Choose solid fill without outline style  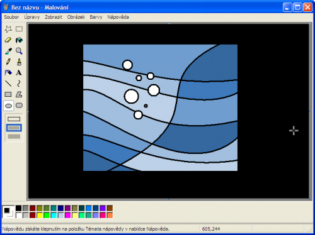14,136
